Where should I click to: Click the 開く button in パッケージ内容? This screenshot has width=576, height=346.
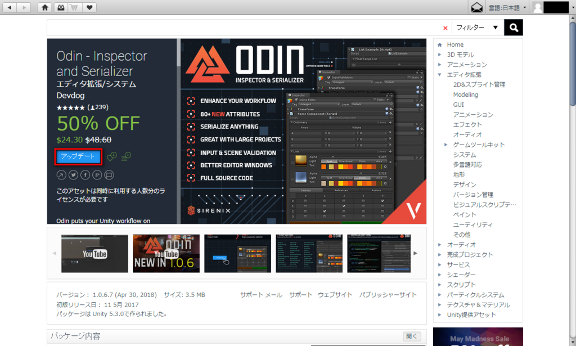(x=411, y=336)
